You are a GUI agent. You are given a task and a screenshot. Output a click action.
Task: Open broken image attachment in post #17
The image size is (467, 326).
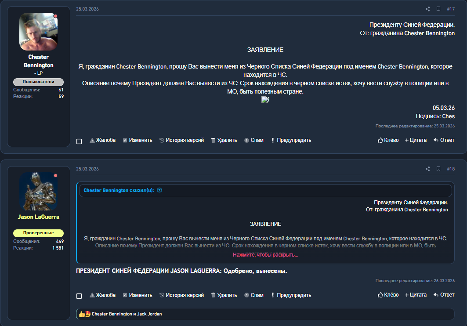tap(265, 100)
